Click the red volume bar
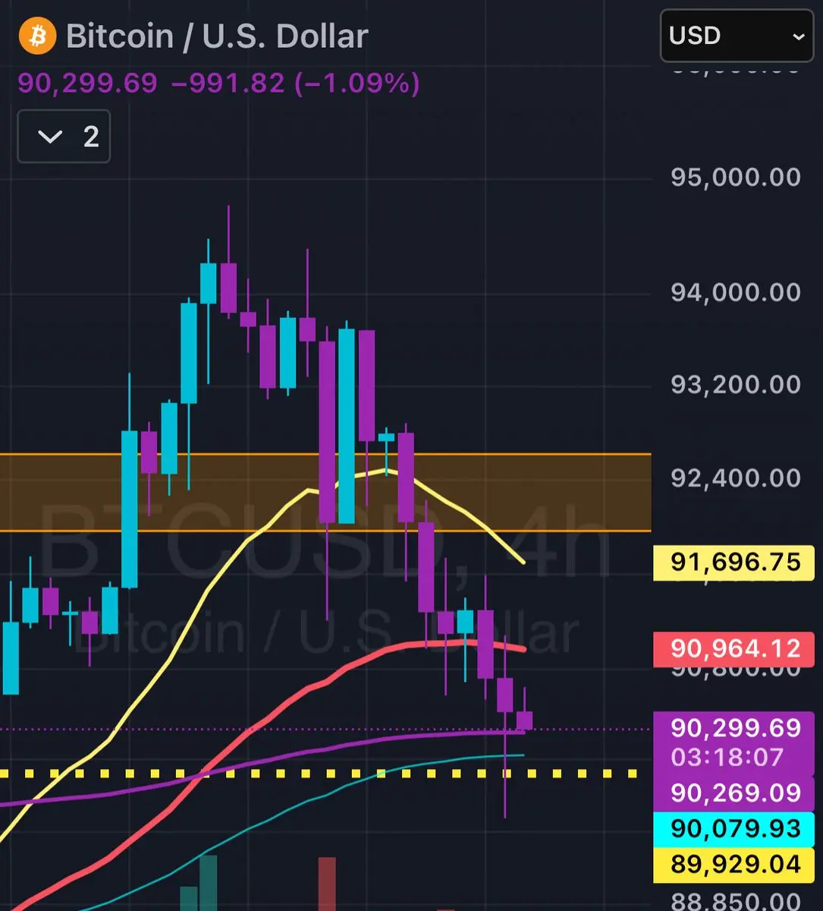Viewport: 823px width, 911px height. [327, 884]
